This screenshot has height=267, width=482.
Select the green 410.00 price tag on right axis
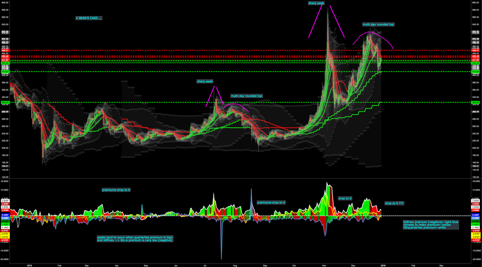tap(476, 72)
